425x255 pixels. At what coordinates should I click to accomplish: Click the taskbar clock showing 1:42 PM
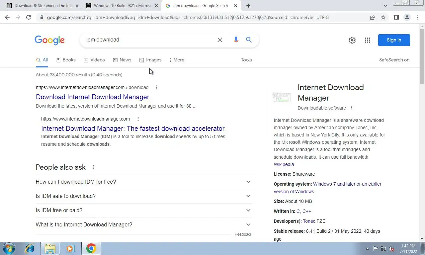(408, 249)
